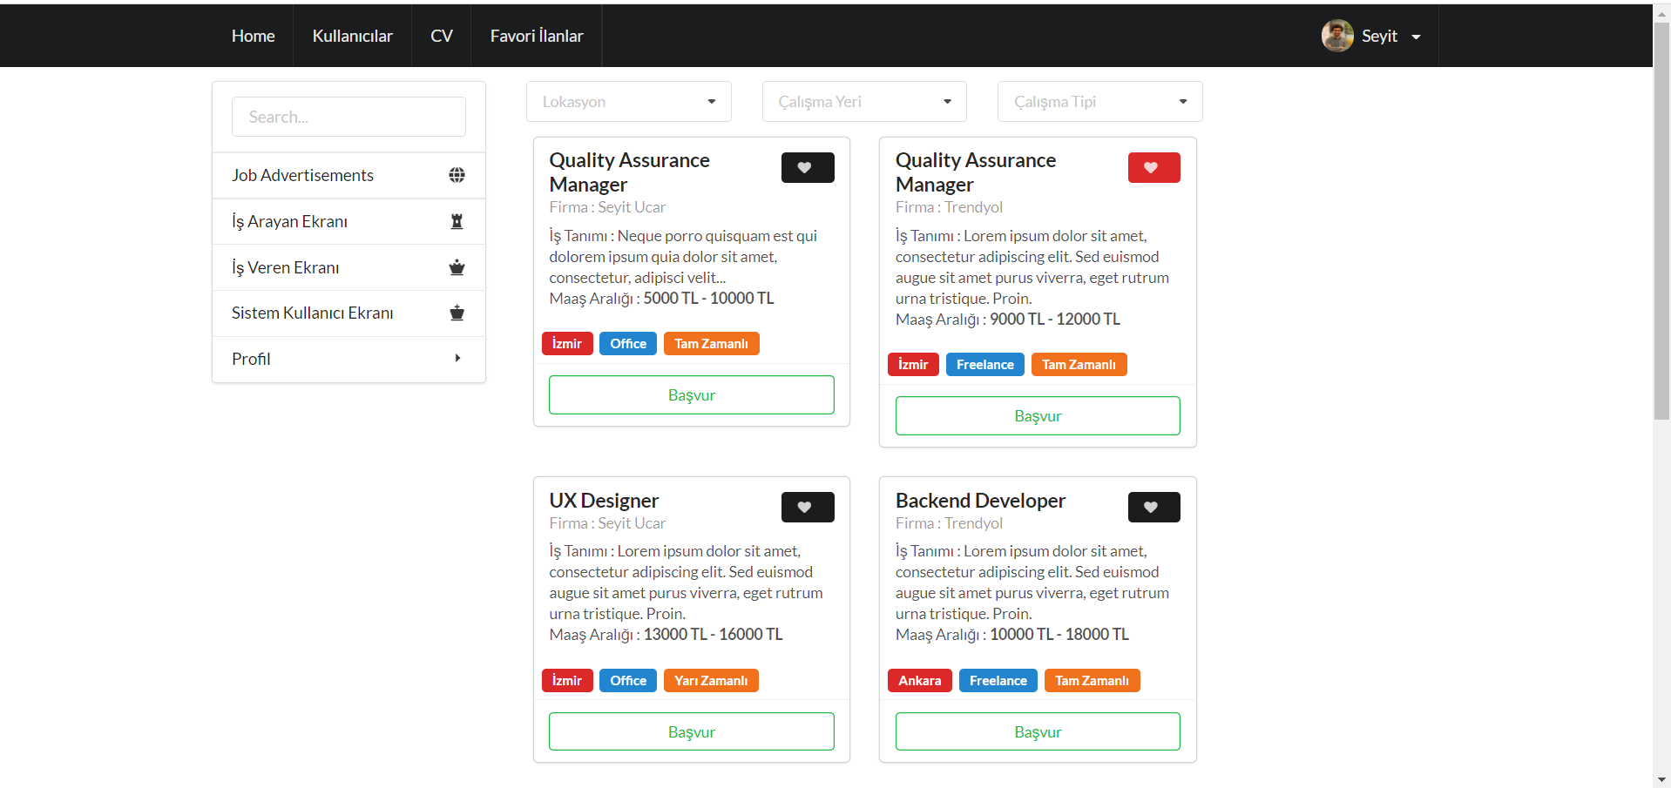Open the Lokasyon dropdown

tap(628, 101)
